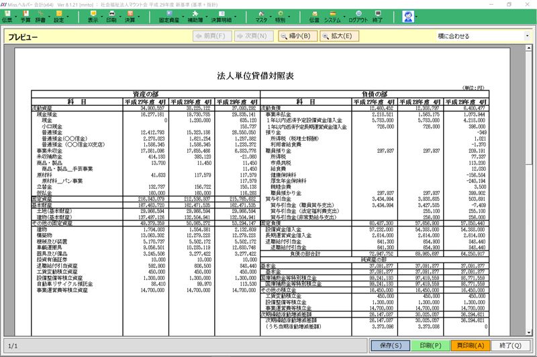Open the システム toolbar icon

[x=332, y=16]
